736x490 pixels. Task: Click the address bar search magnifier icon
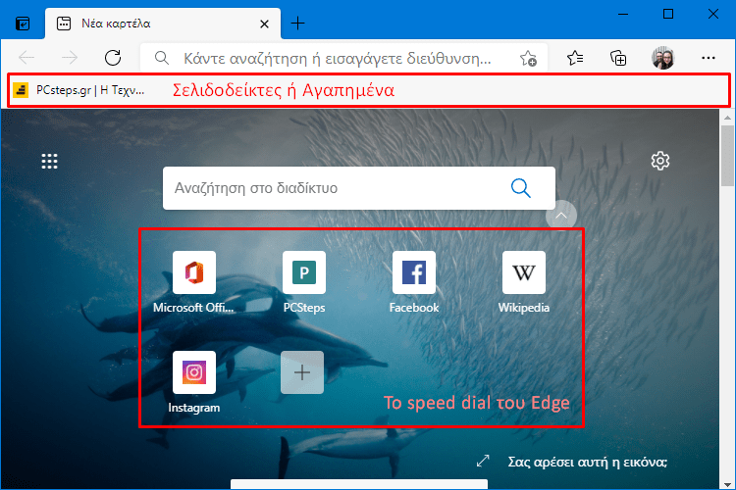[x=162, y=58]
